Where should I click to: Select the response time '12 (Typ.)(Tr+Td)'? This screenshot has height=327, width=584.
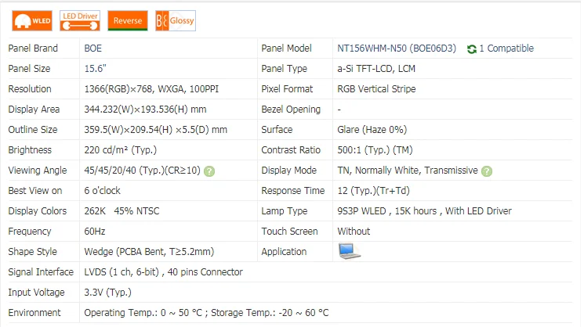(x=374, y=191)
